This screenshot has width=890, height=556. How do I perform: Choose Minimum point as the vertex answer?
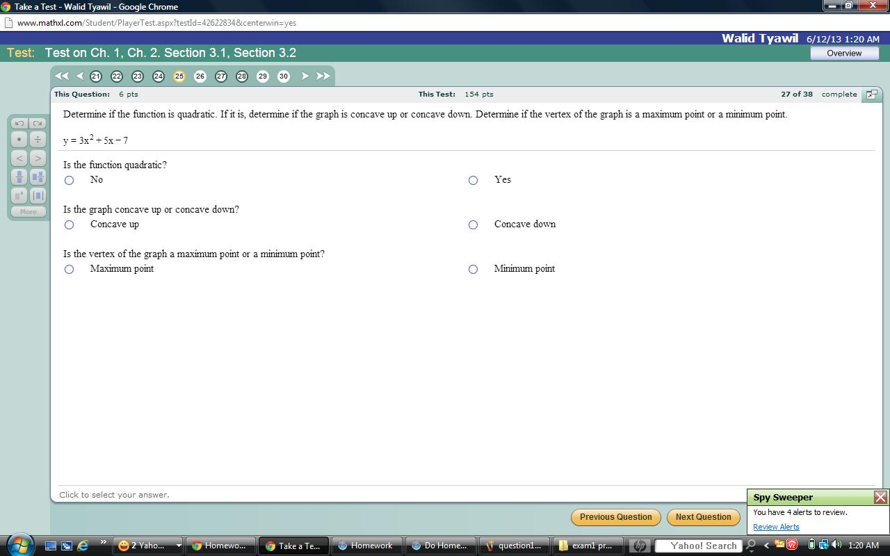[473, 269]
